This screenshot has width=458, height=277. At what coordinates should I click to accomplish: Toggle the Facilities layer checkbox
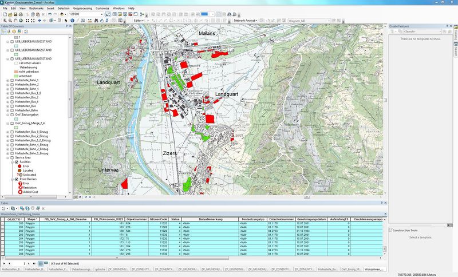[x=15, y=162]
